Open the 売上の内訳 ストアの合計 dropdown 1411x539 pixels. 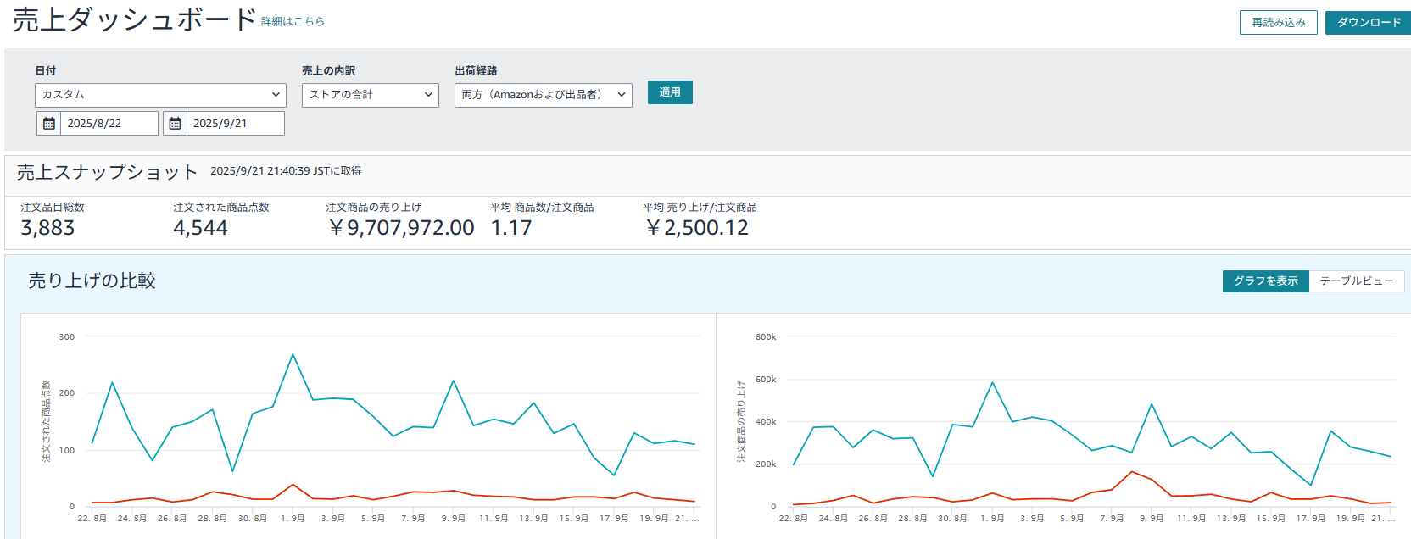(x=370, y=95)
